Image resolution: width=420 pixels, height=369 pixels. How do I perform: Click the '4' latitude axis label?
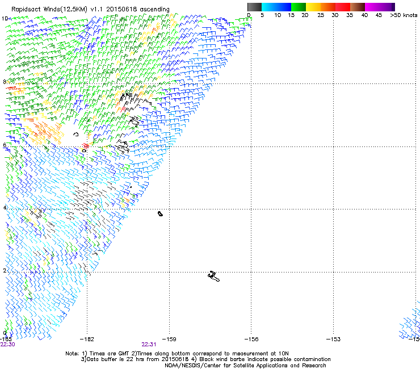pos(5,208)
